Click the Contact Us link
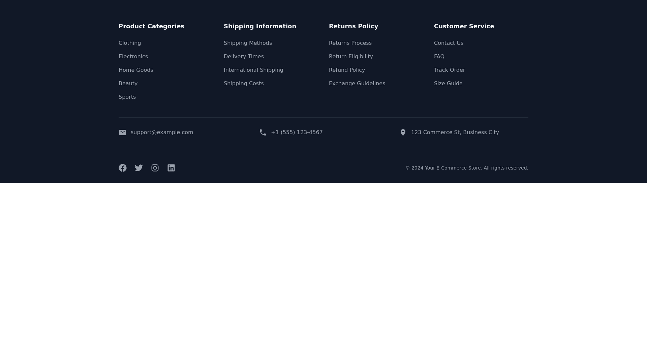Screen dimensions: 647x364 pyautogui.click(x=449, y=43)
